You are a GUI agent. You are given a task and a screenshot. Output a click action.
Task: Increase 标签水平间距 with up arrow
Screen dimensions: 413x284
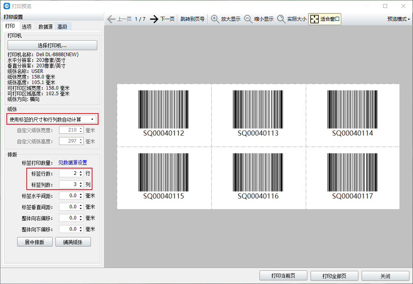click(81, 194)
